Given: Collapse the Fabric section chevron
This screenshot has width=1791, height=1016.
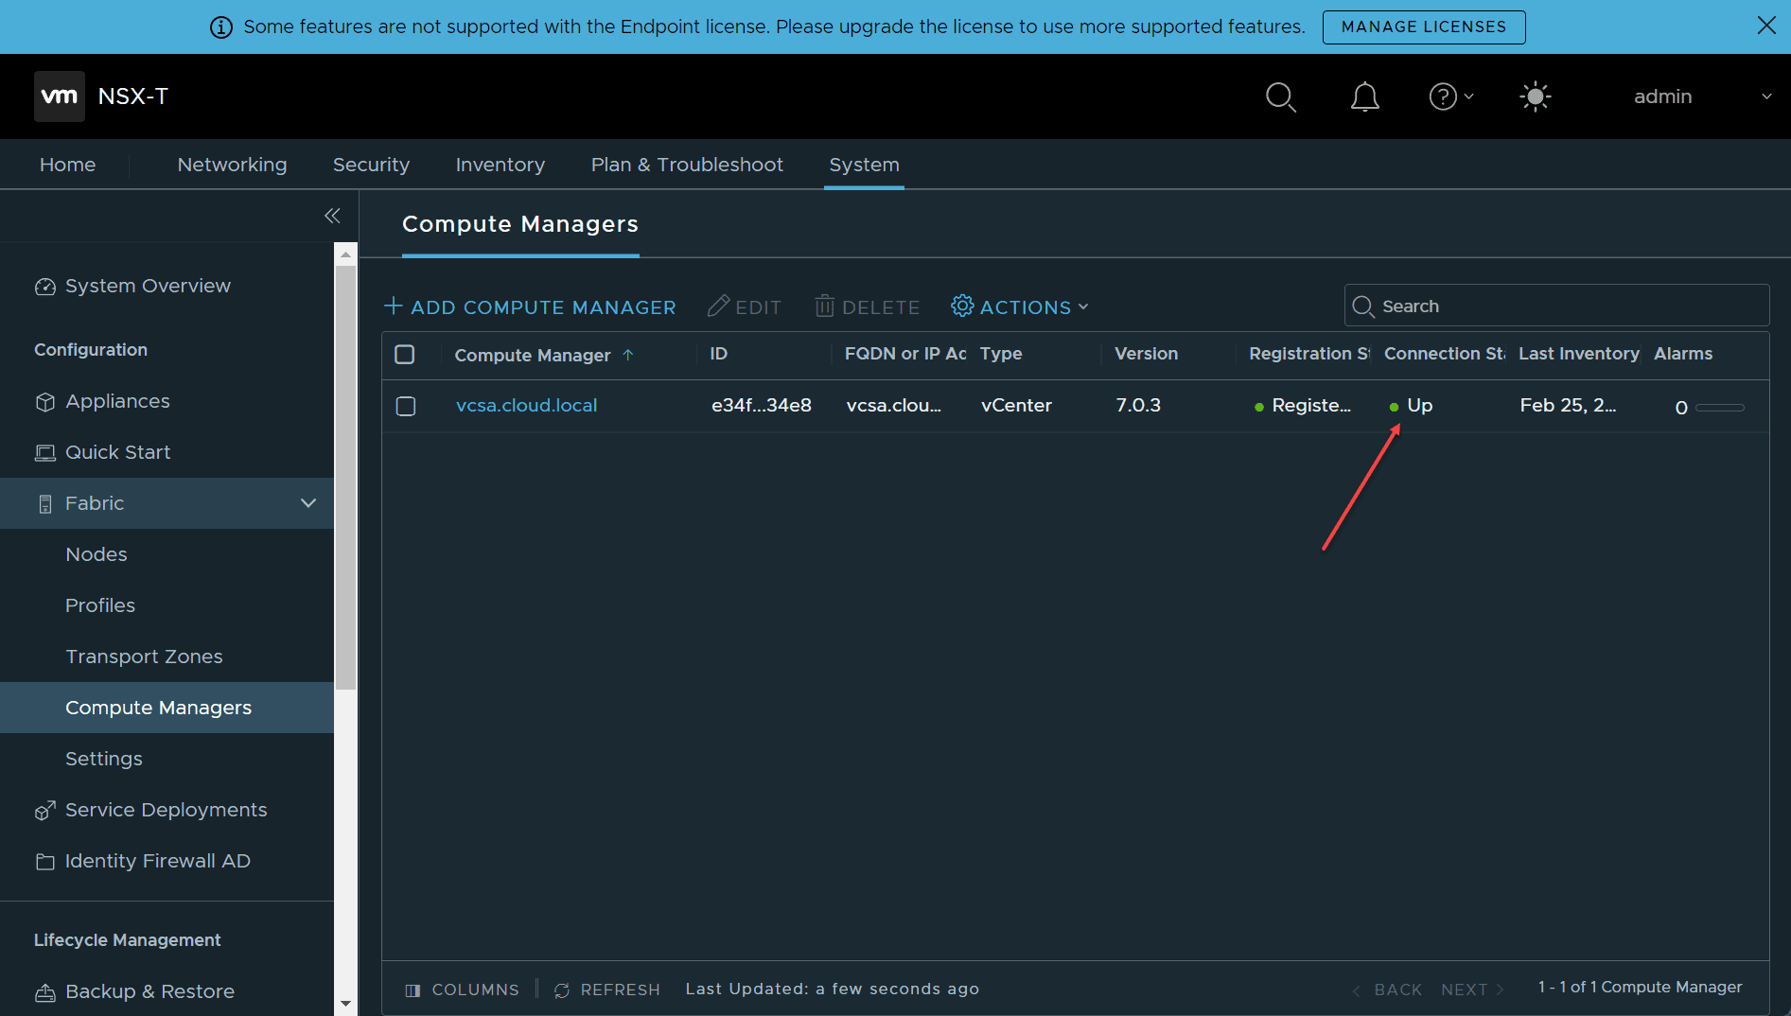Looking at the screenshot, I should [308, 502].
